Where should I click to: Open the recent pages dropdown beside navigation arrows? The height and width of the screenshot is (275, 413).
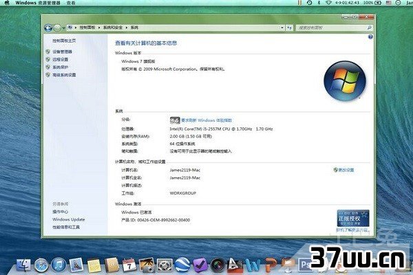[x=63, y=28]
